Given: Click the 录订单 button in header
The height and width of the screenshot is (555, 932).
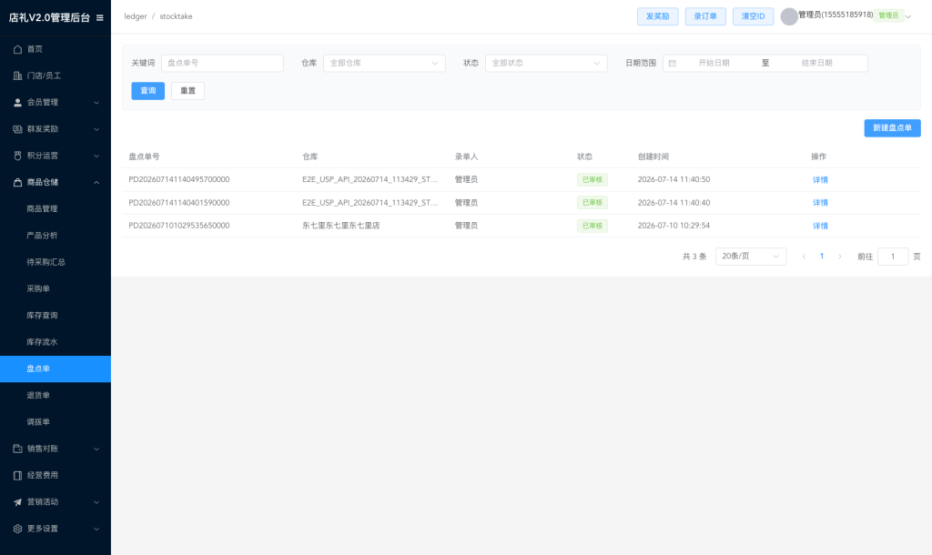Looking at the screenshot, I should coord(705,16).
